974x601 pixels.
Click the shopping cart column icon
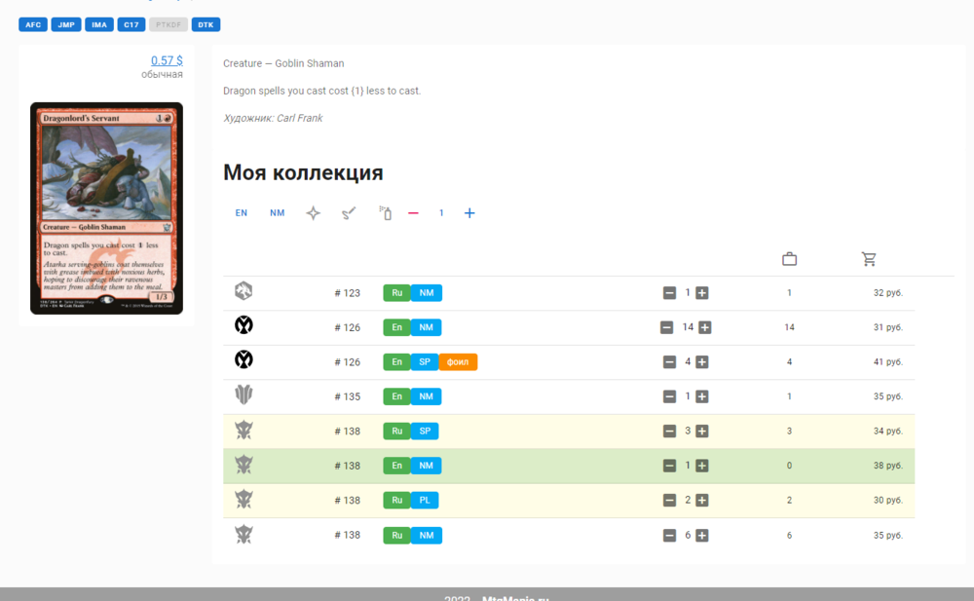870,259
